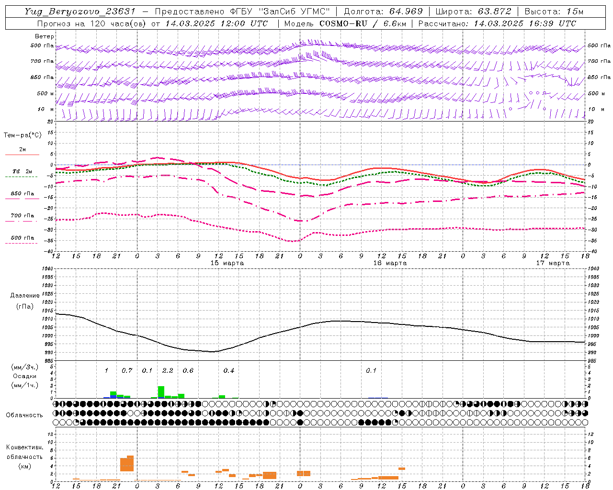Click the (мм/1ч.) precipitation unit label

pyautogui.click(x=25, y=385)
